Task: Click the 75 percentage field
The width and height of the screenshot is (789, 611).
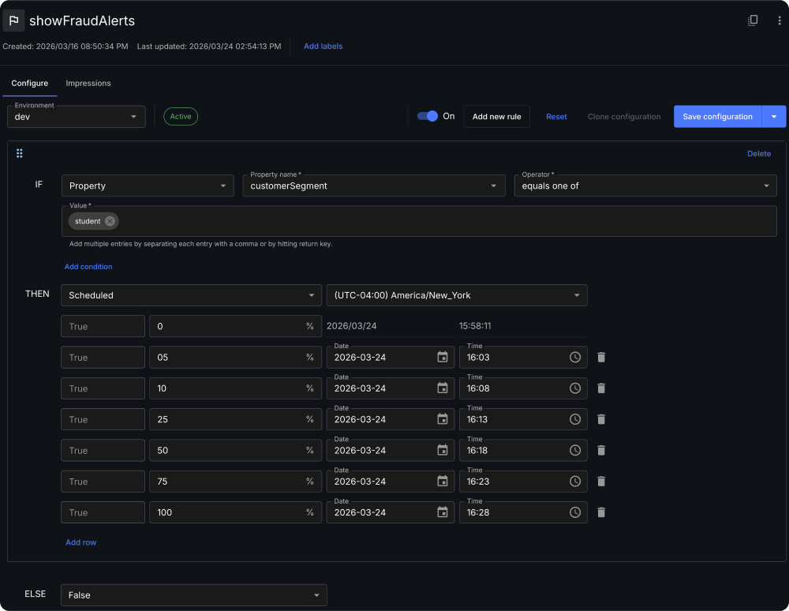Action: click(x=235, y=482)
